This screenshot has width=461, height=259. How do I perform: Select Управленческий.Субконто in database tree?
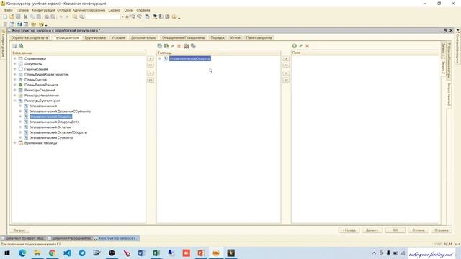click(x=51, y=137)
